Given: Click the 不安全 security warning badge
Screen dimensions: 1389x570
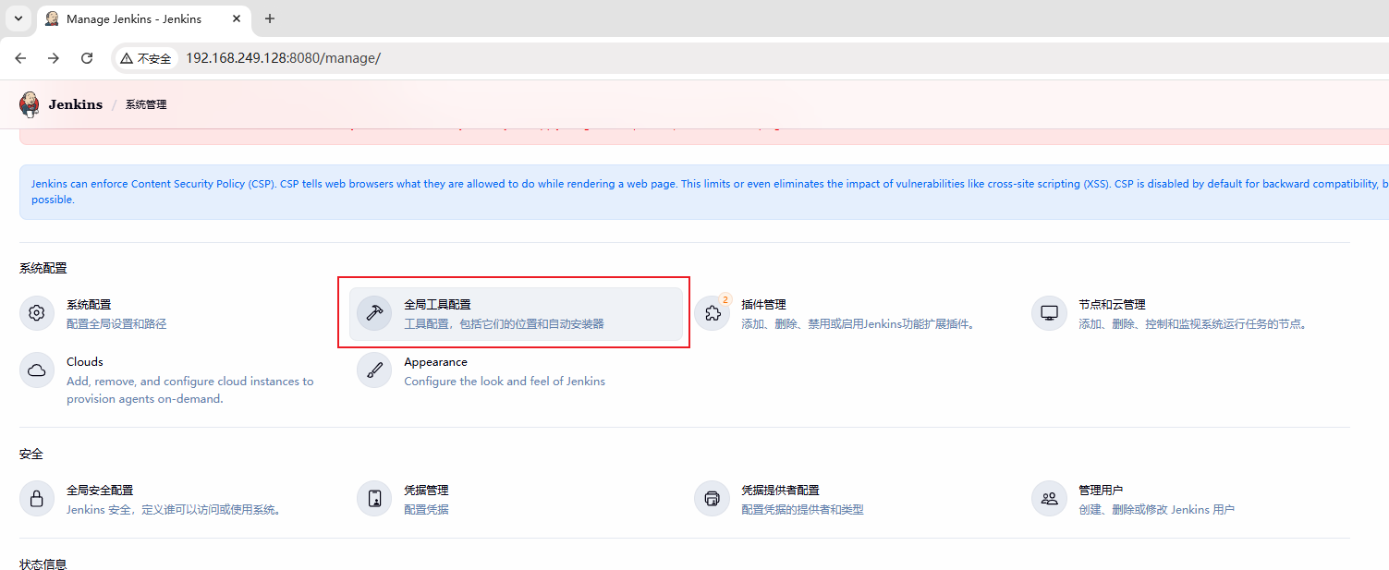Looking at the screenshot, I should pos(146,58).
